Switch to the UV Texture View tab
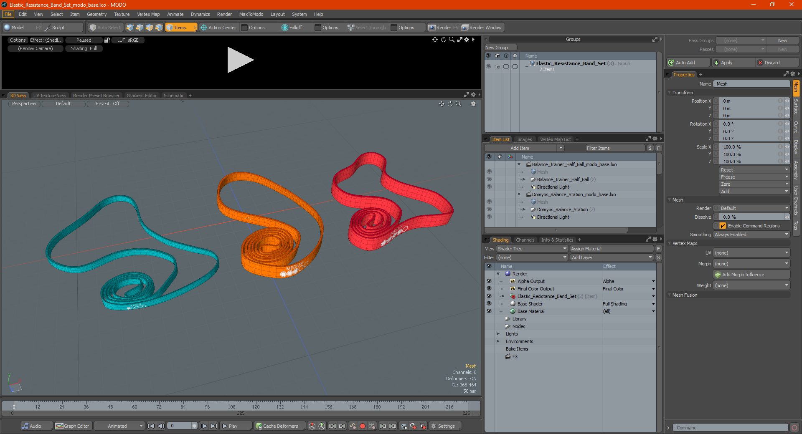Viewport: 802px width, 434px height. [x=50, y=96]
